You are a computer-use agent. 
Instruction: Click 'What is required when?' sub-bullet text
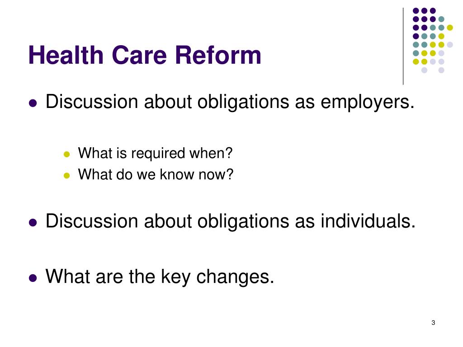(156, 154)
